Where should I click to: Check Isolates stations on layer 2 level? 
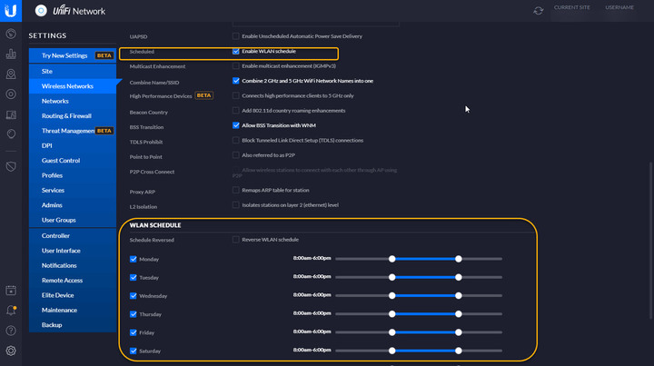tap(235, 205)
